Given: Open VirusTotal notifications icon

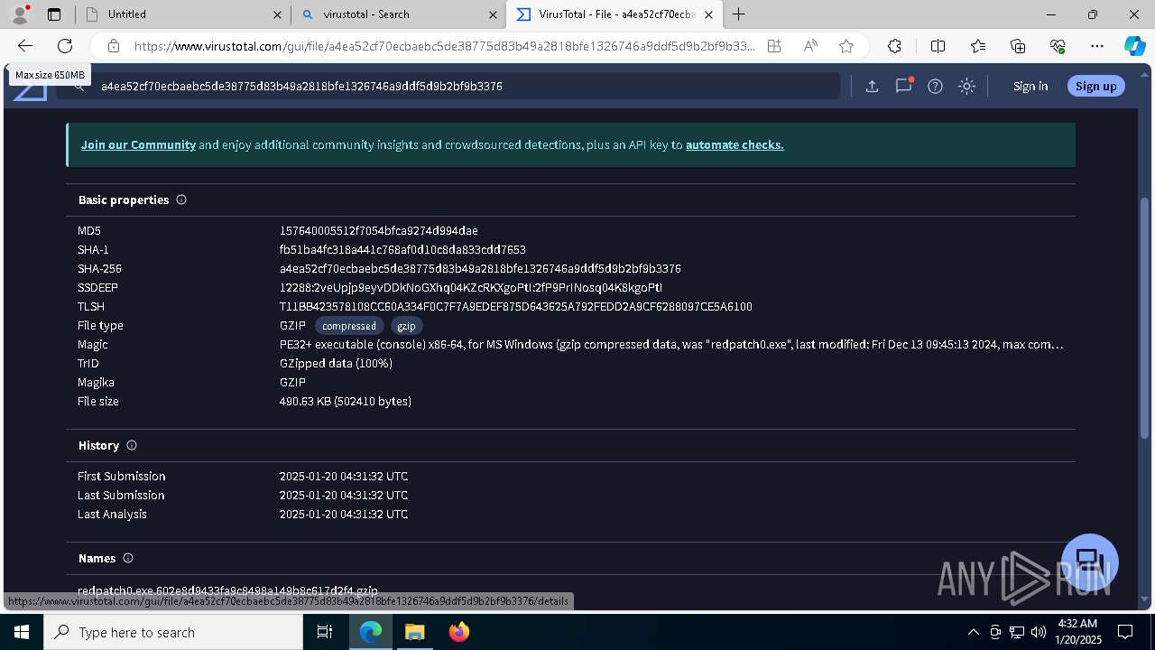Looking at the screenshot, I should click(903, 86).
